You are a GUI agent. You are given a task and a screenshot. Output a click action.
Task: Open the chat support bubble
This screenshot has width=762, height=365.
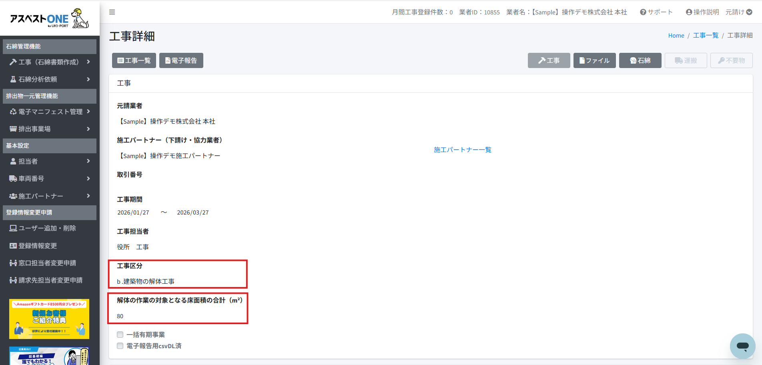[742, 346]
